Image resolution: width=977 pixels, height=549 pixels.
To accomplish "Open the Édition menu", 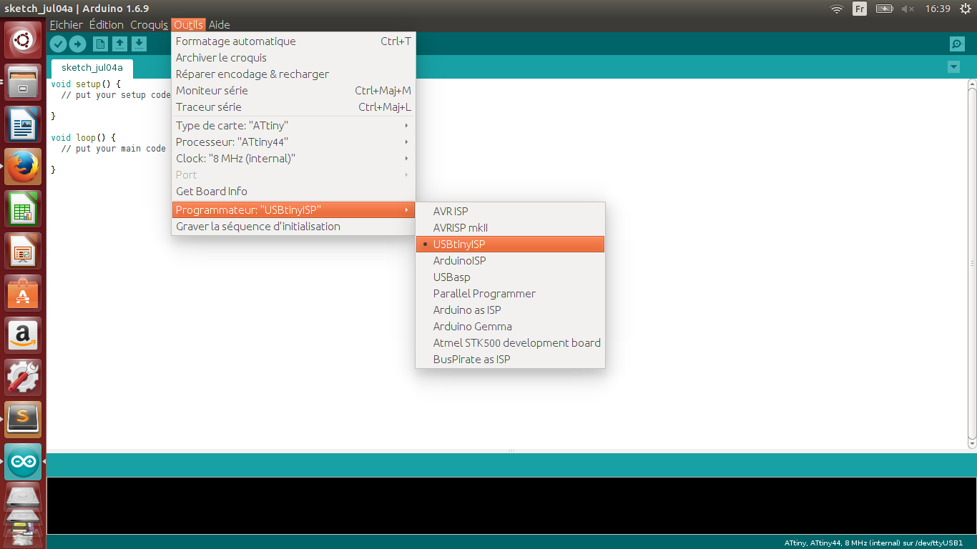I will [x=107, y=24].
